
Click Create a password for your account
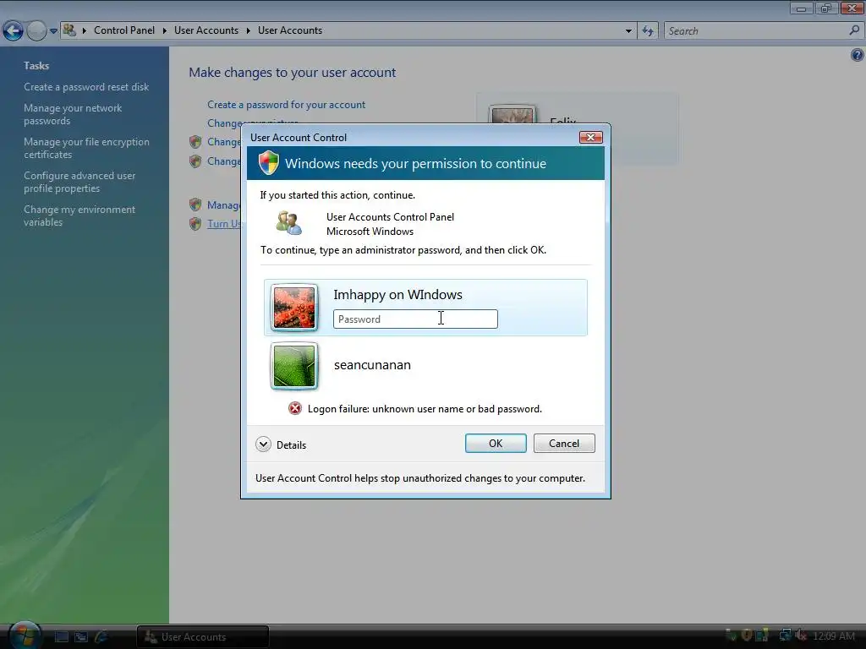(x=286, y=104)
